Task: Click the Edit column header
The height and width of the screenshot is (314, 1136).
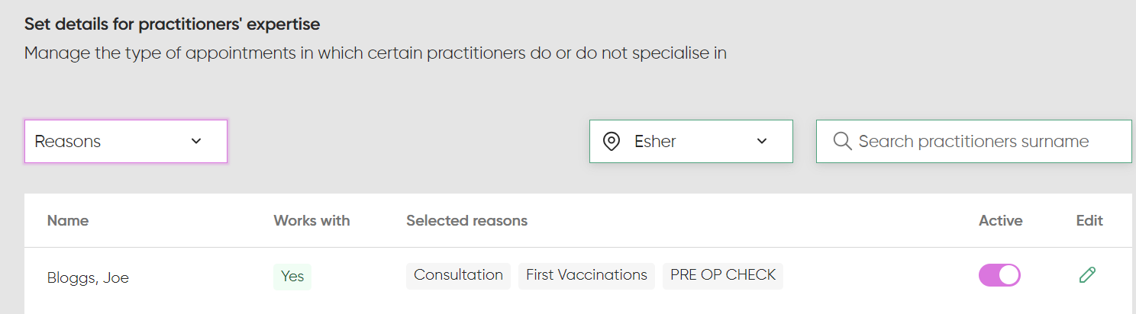Action: coord(1089,221)
